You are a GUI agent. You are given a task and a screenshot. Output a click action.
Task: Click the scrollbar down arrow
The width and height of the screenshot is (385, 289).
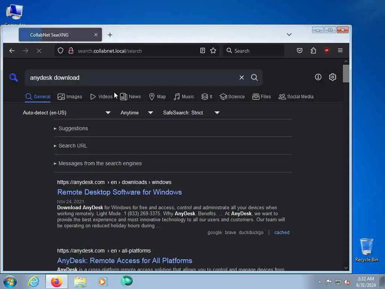pyautogui.click(x=346, y=268)
